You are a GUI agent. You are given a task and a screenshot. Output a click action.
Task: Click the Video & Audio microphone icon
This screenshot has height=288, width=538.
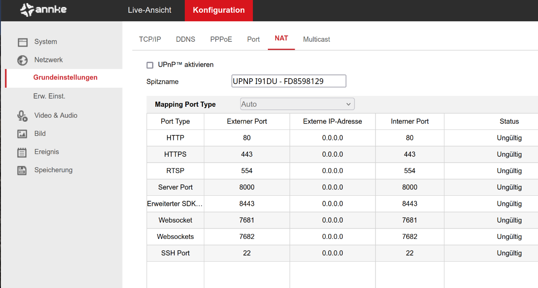pos(23,116)
